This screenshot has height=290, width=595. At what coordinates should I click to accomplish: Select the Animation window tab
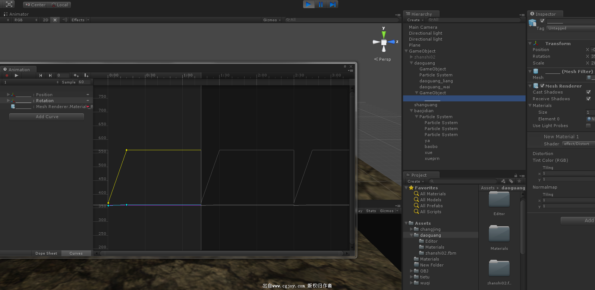[19, 69]
